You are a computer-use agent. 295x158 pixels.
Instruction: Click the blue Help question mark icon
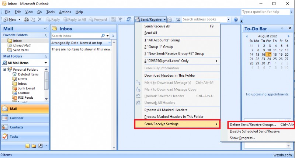tap(236, 20)
